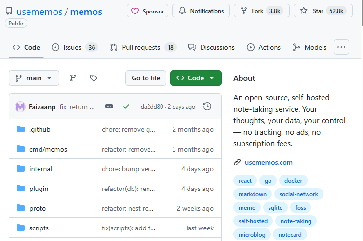Open the Discussions tab
This screenshot has width=363, height=241.
click(x=211, y=47)
